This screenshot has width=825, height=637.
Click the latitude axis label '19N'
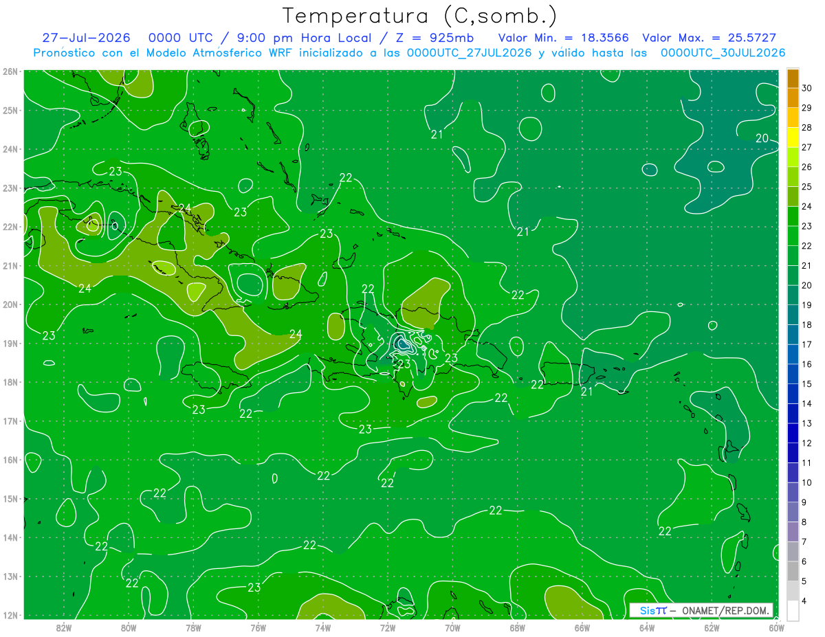(x=10, y=344)
